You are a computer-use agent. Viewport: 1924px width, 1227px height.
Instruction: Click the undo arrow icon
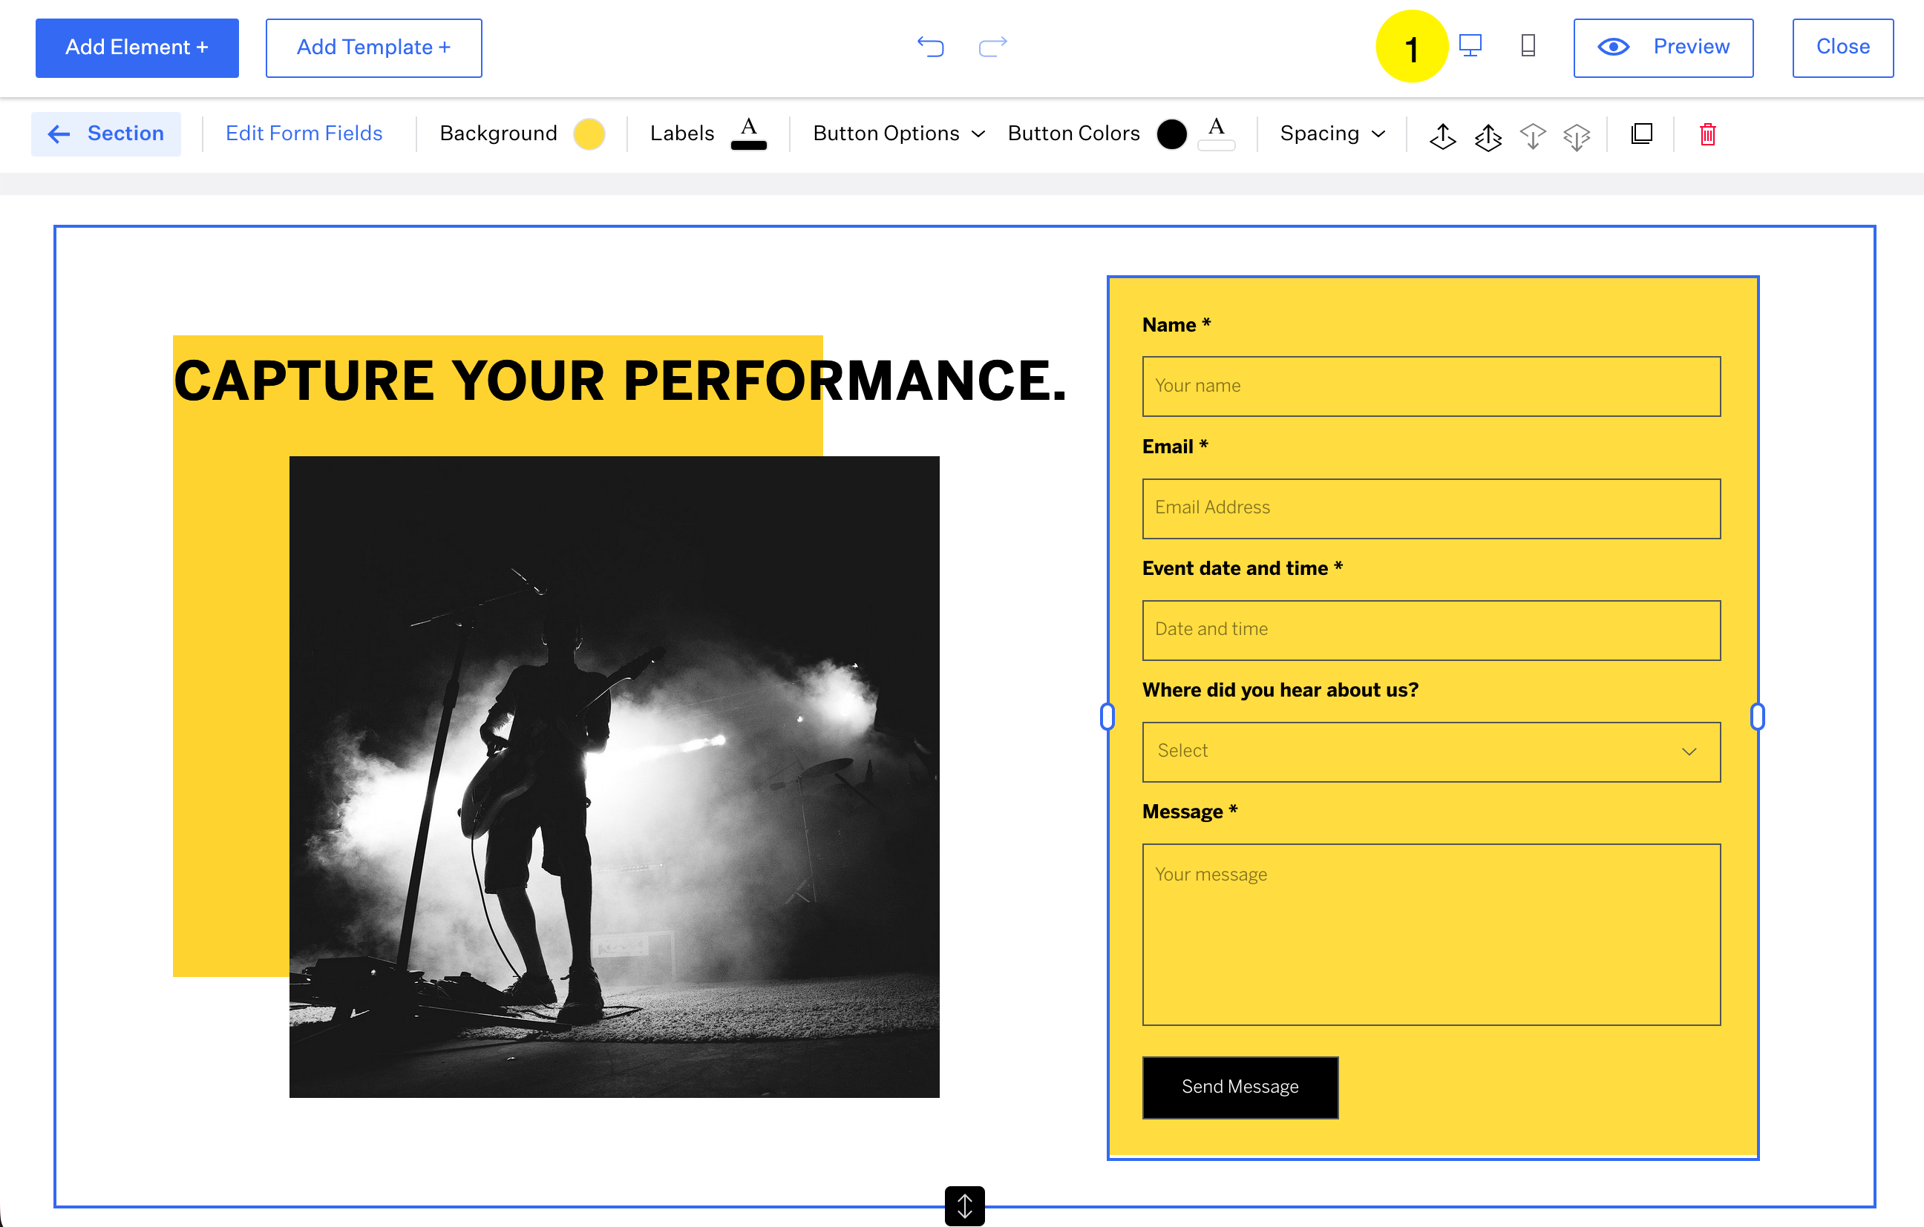pos(930,46)
